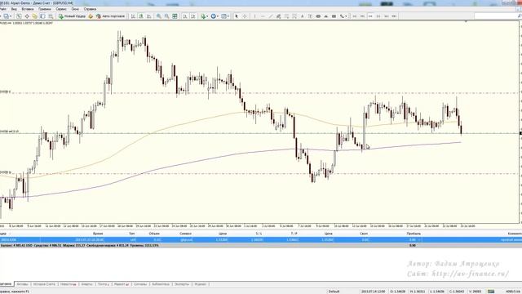Expand the Periods dropdown arrow
This screenshot has width=522, height=294.
218,16
